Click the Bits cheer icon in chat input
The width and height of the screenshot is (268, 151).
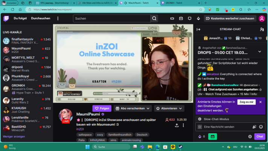point(254,127)
